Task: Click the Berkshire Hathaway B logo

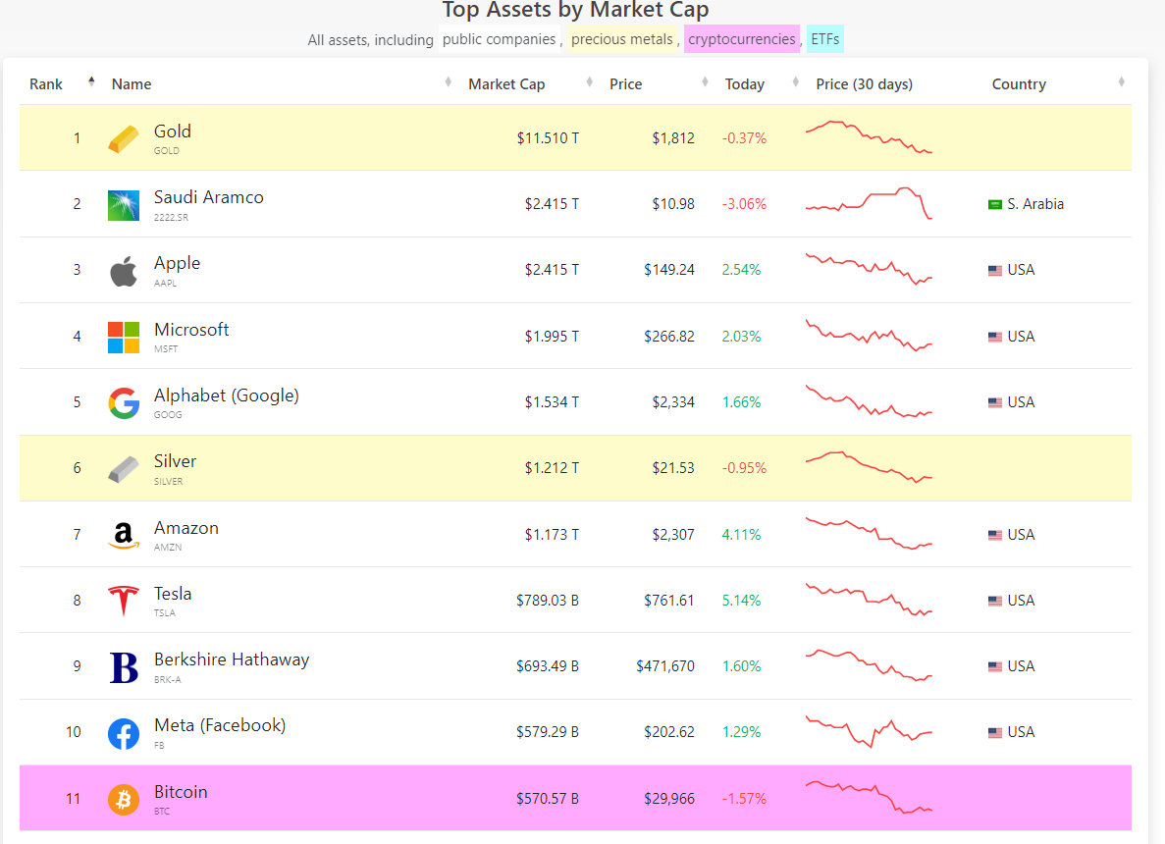Action: (124, 667)
